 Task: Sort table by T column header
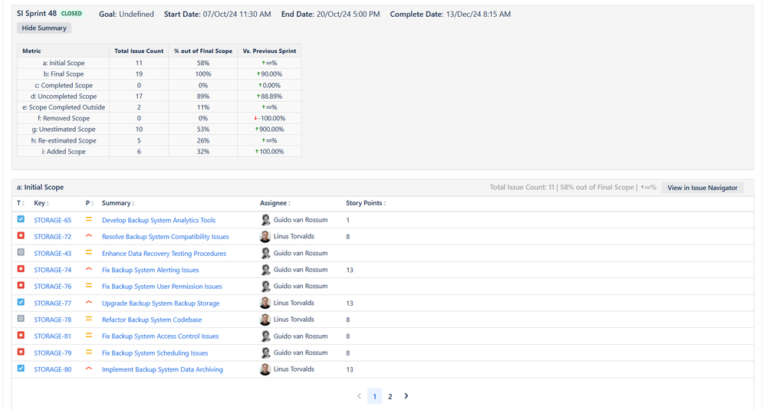tap(19, 203)
